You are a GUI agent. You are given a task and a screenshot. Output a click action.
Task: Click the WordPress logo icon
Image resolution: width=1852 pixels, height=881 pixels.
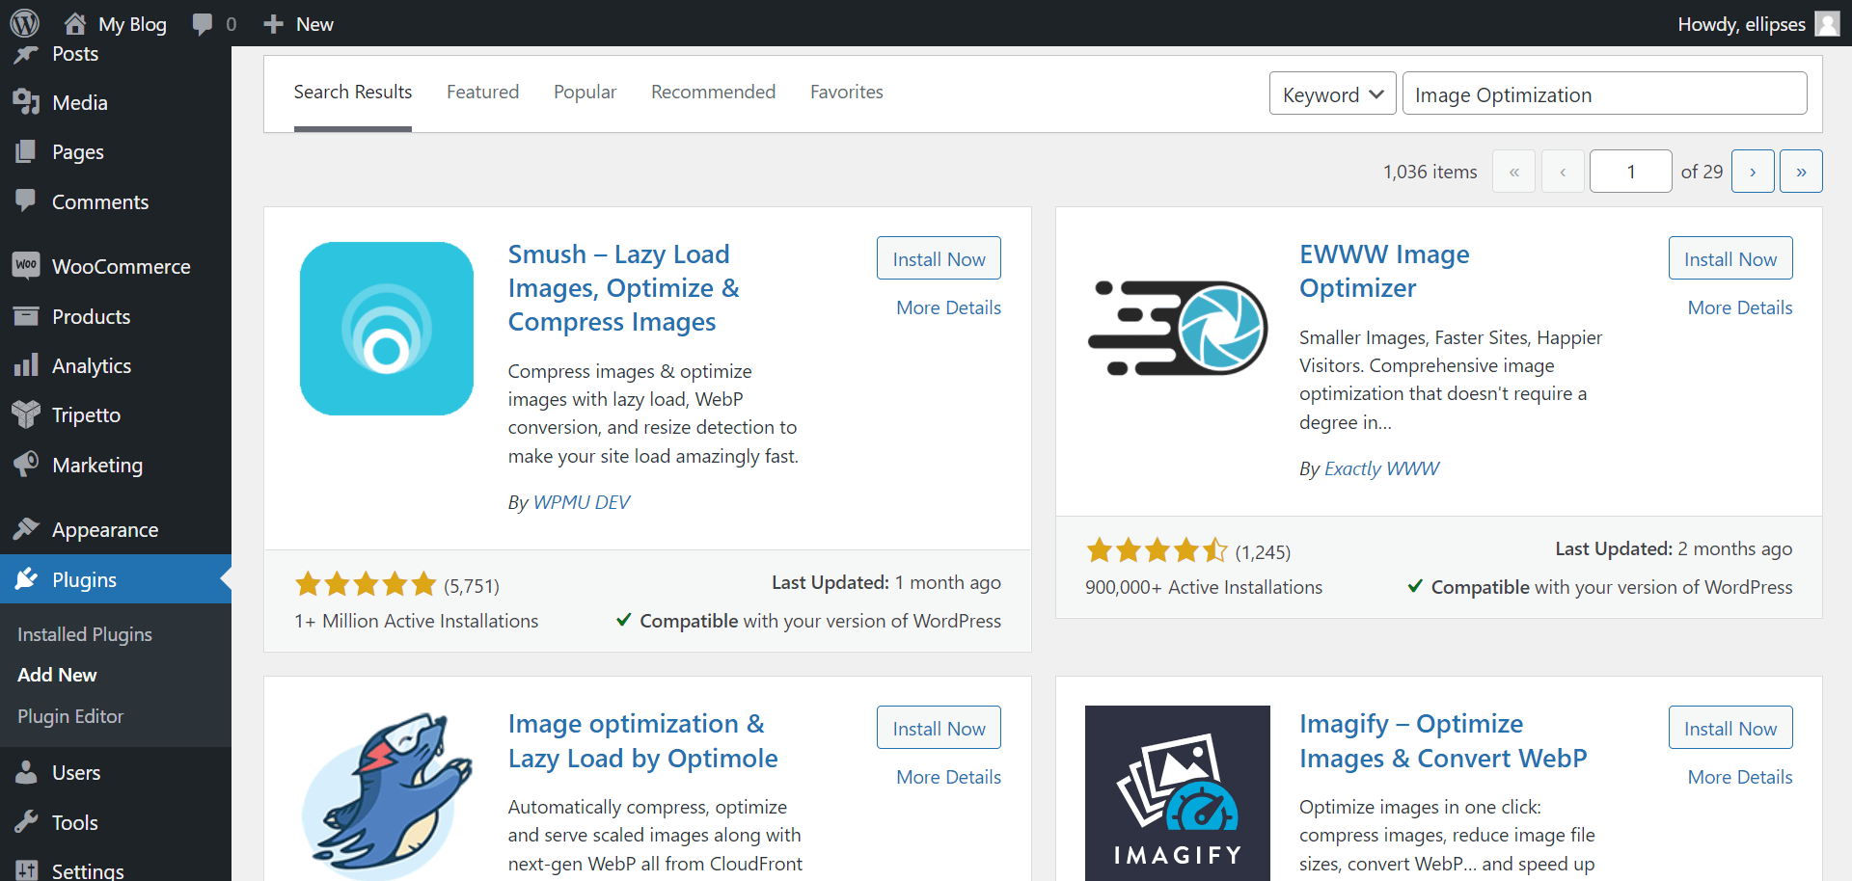[x=24, y=23]
